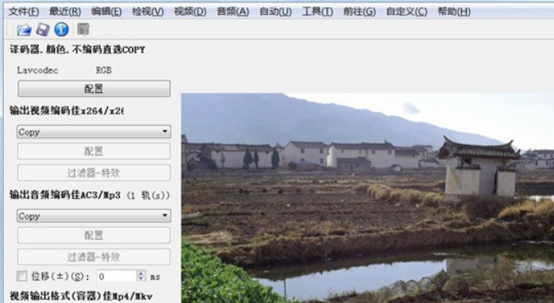Click the Lavcodec decoder label
Screen dimensions: 554x303
(38, 71)
